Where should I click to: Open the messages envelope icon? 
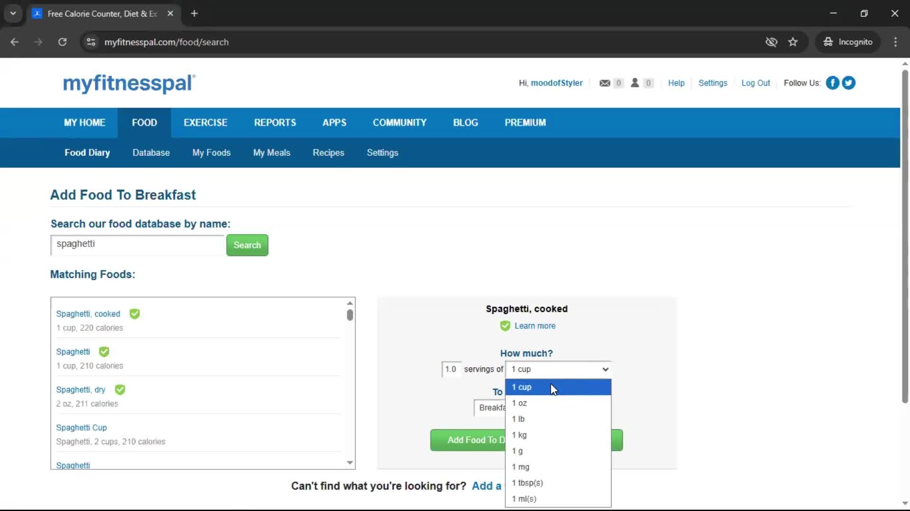click(605, 83)
